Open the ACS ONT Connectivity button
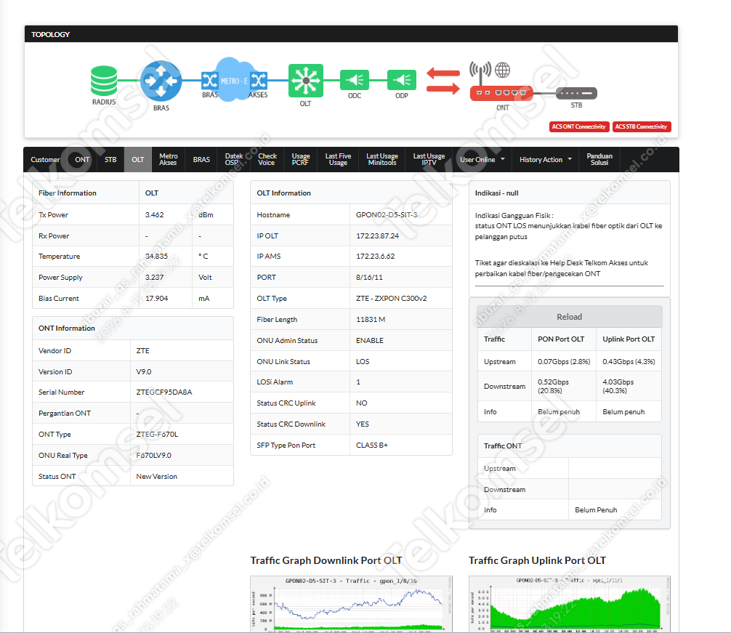The height and width of the screenshot is (633, 731). (579, 126)
